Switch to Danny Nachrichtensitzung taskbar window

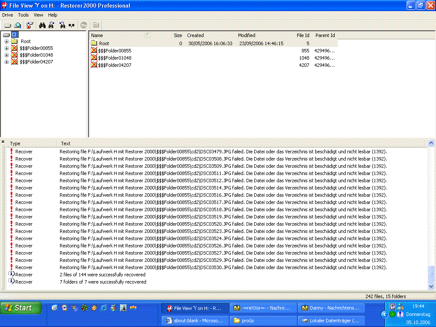(x=331, y=308)
